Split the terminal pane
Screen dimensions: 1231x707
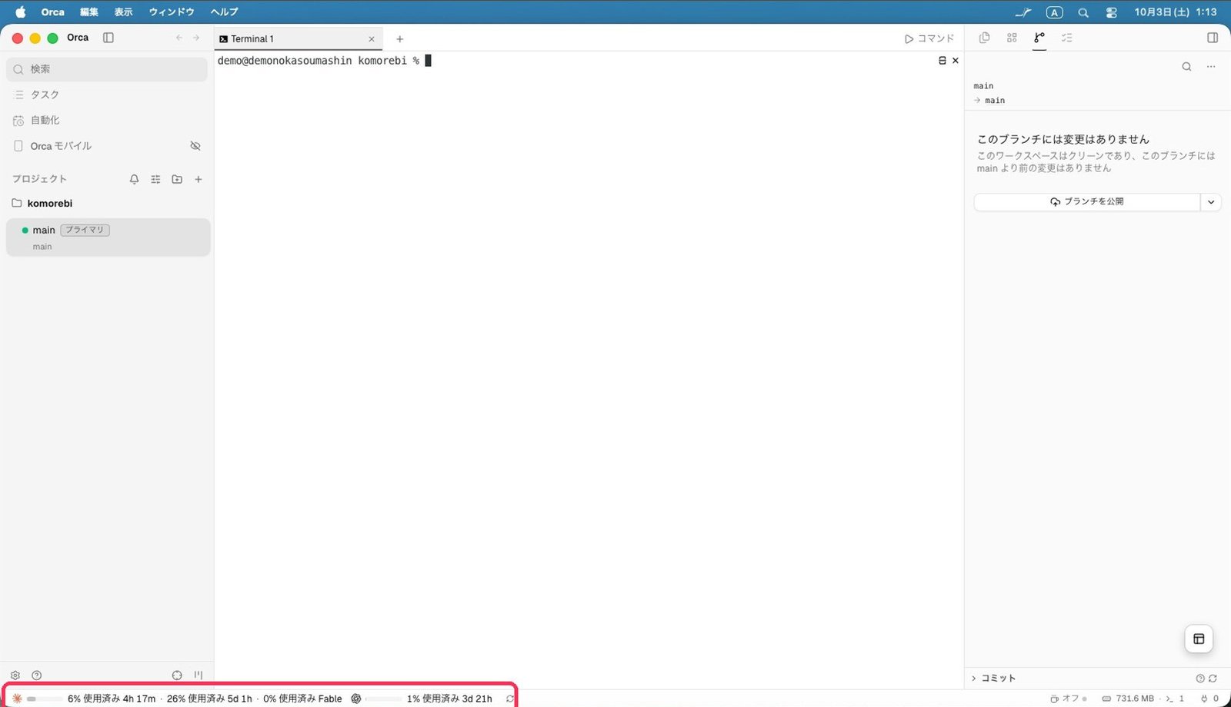coord(942,60)
